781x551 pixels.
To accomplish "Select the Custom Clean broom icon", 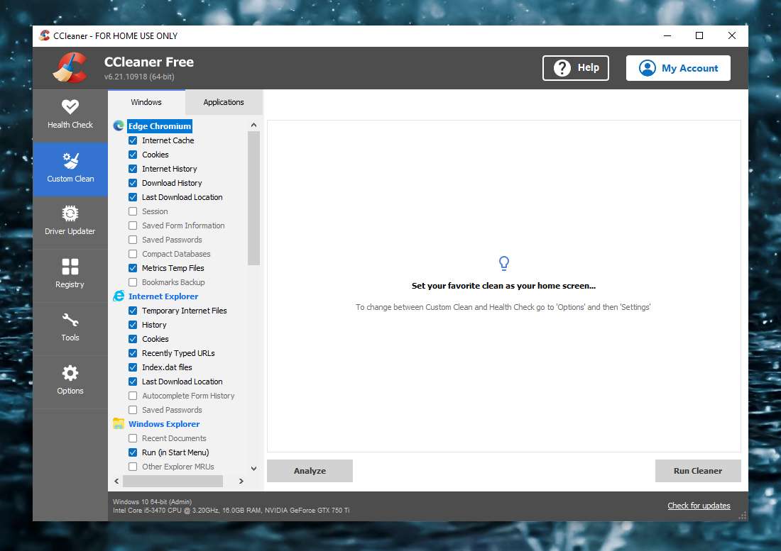I will pyautogui.click(x=70, y=161).
